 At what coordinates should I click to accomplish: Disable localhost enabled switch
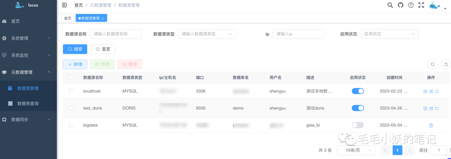[x=358, y=91]
